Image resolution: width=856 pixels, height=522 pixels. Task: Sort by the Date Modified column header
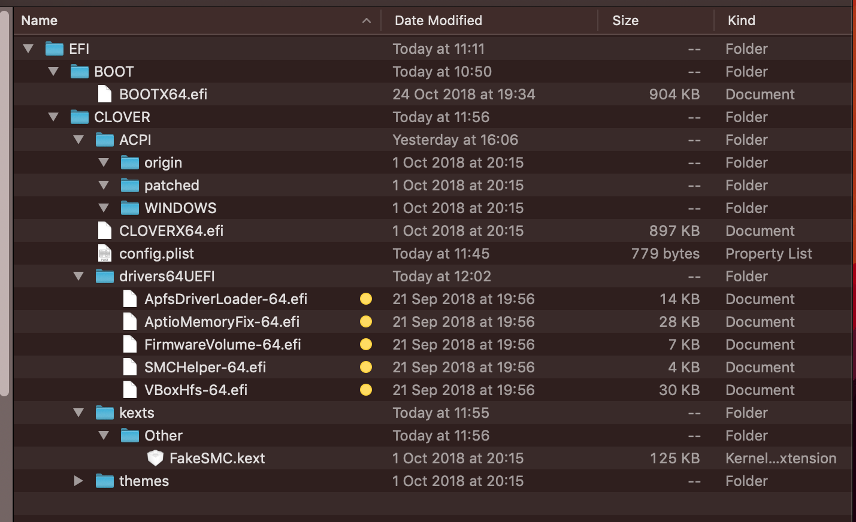pyautogui.click(x=489, y=20)
